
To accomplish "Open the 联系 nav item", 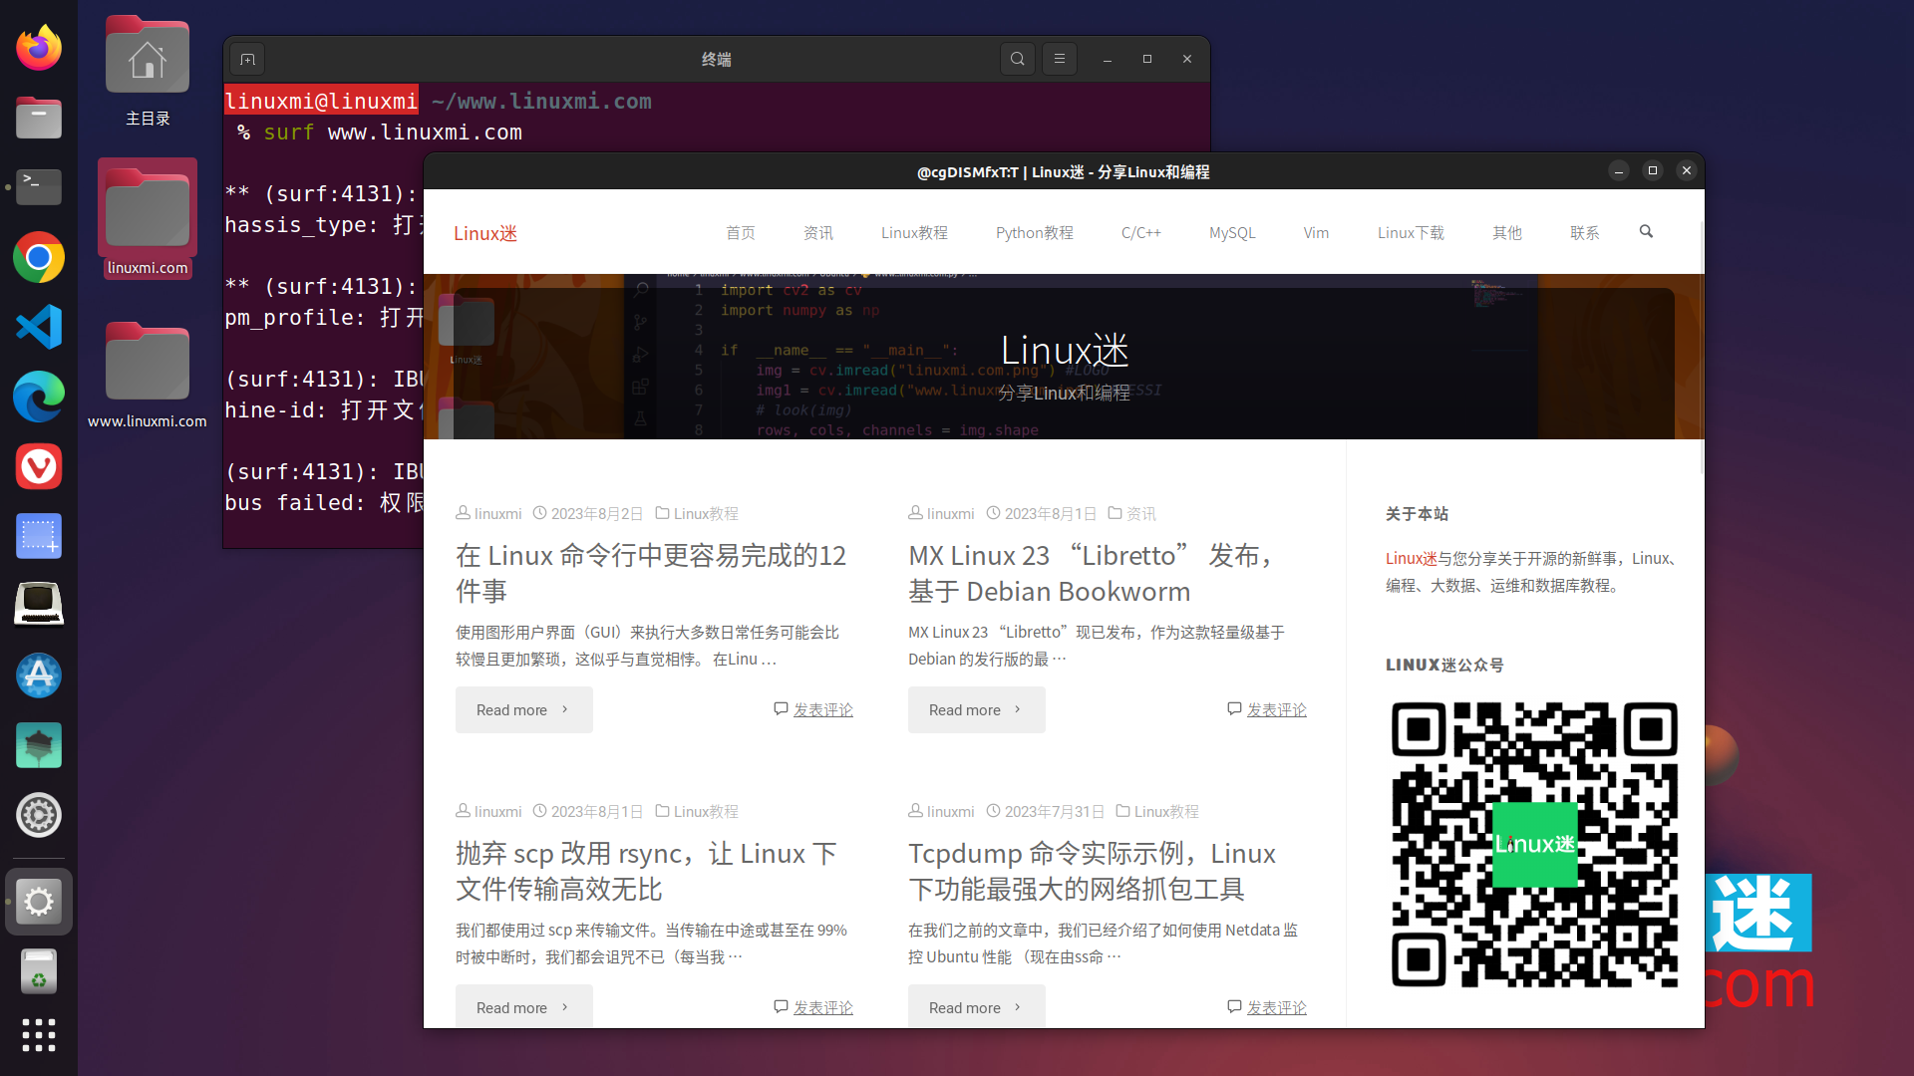I will [x=1585, y=232].
